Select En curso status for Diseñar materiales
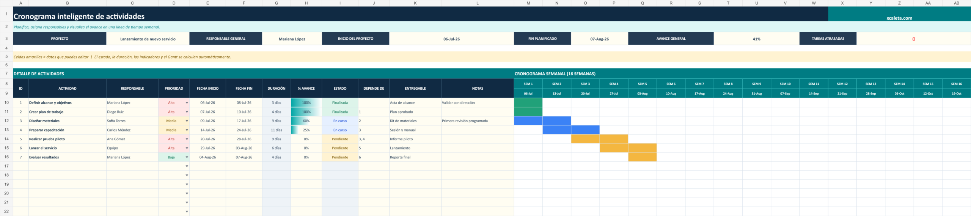 point(340,121)
